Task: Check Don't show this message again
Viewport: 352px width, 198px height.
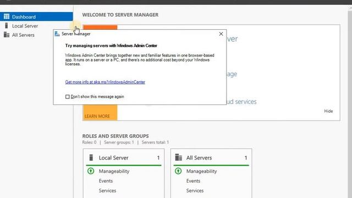Action: coord(67,97)
